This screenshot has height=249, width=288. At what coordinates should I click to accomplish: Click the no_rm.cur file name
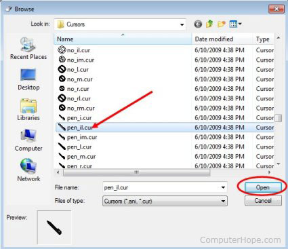(x=81, y=108)
